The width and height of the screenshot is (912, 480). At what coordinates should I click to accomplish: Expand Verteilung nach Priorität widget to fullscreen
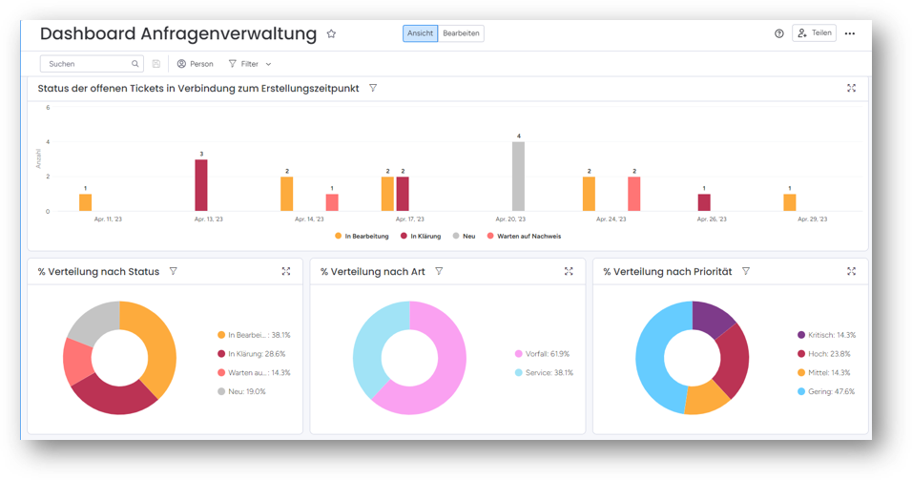coord(851,272)
